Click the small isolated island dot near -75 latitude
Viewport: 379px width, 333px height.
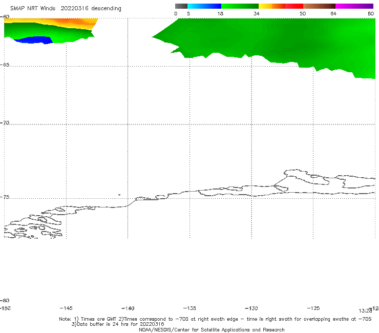(119, 195)
